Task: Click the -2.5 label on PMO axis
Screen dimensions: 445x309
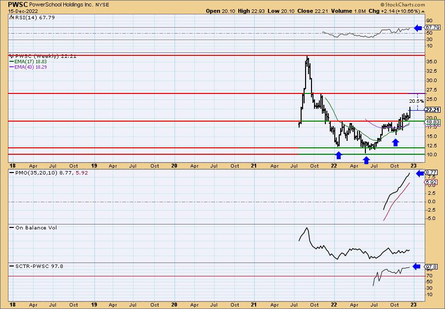Action: [x=431, y=210]
